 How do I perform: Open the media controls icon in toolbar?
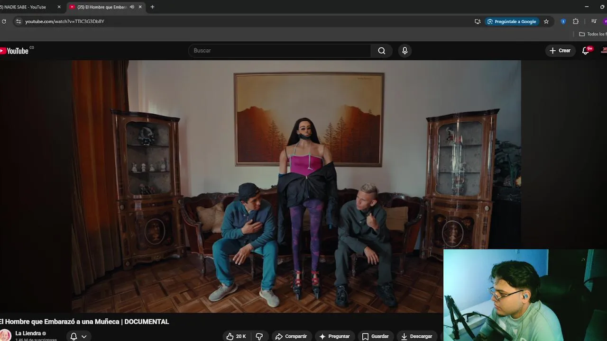point(594,21)
